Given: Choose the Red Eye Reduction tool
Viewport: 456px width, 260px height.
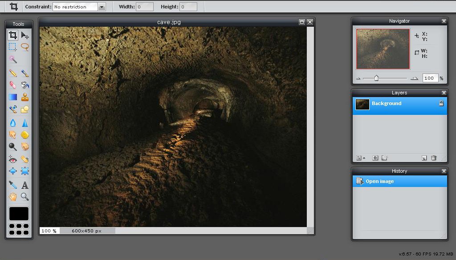Looking at the screenshot, I should [x=13, y=159].
